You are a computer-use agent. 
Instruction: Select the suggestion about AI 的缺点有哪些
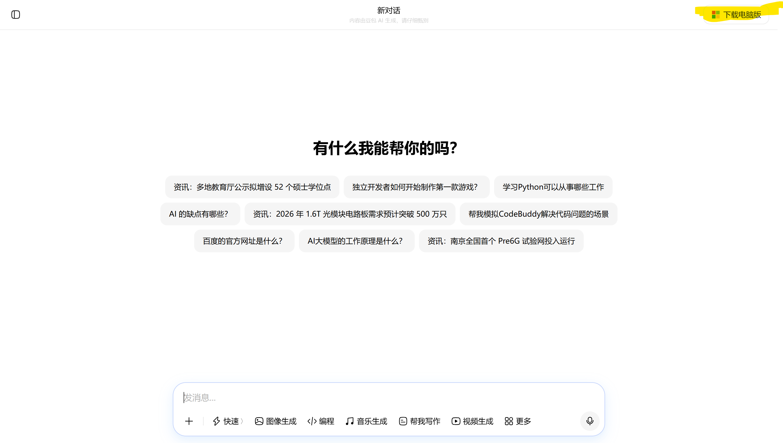pos(200,214)
